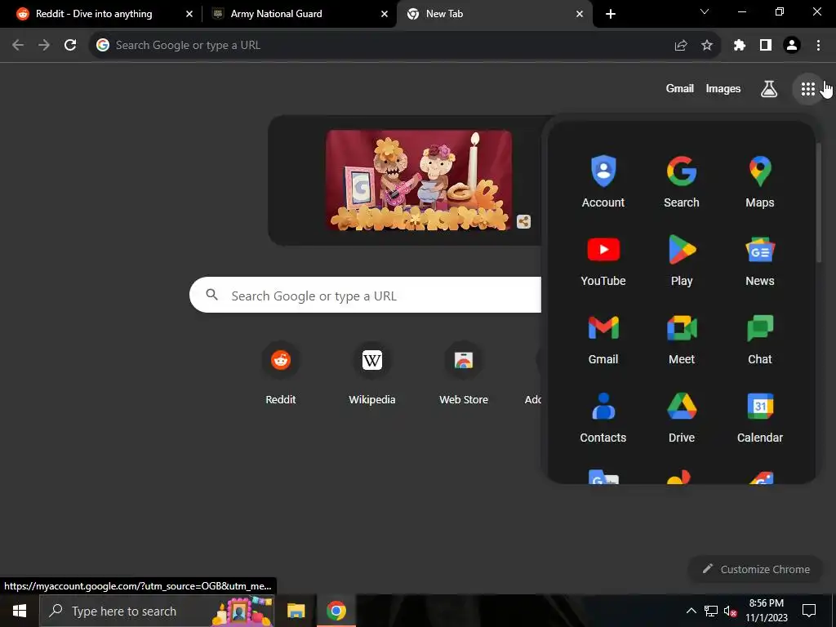Open Google News in the apps panel

click(x=760, y=260)
